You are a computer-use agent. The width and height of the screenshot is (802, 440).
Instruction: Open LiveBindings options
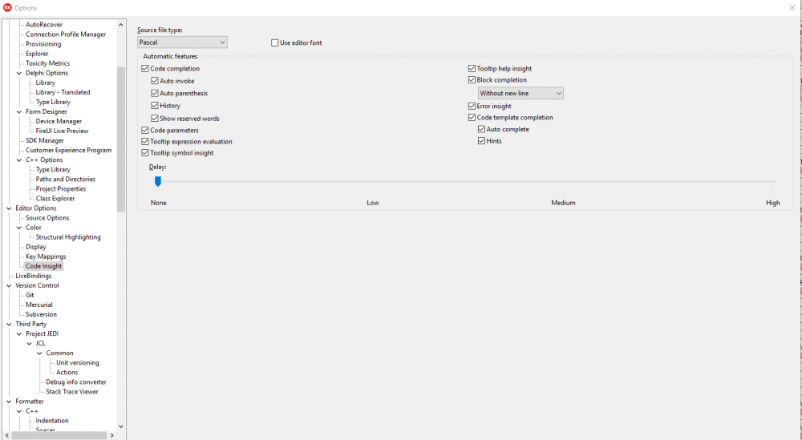33,276
